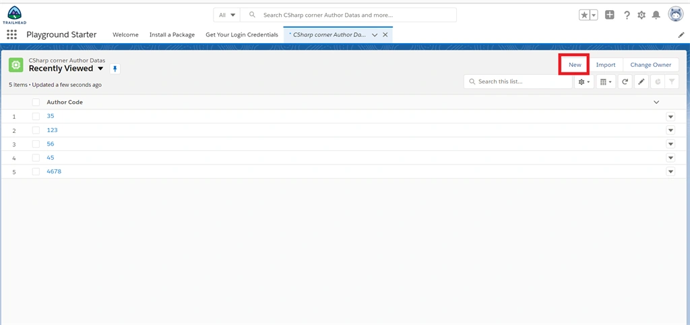690x325 pixels.
Task: Select the checkbox for record 45
Action: click(36, 158)
